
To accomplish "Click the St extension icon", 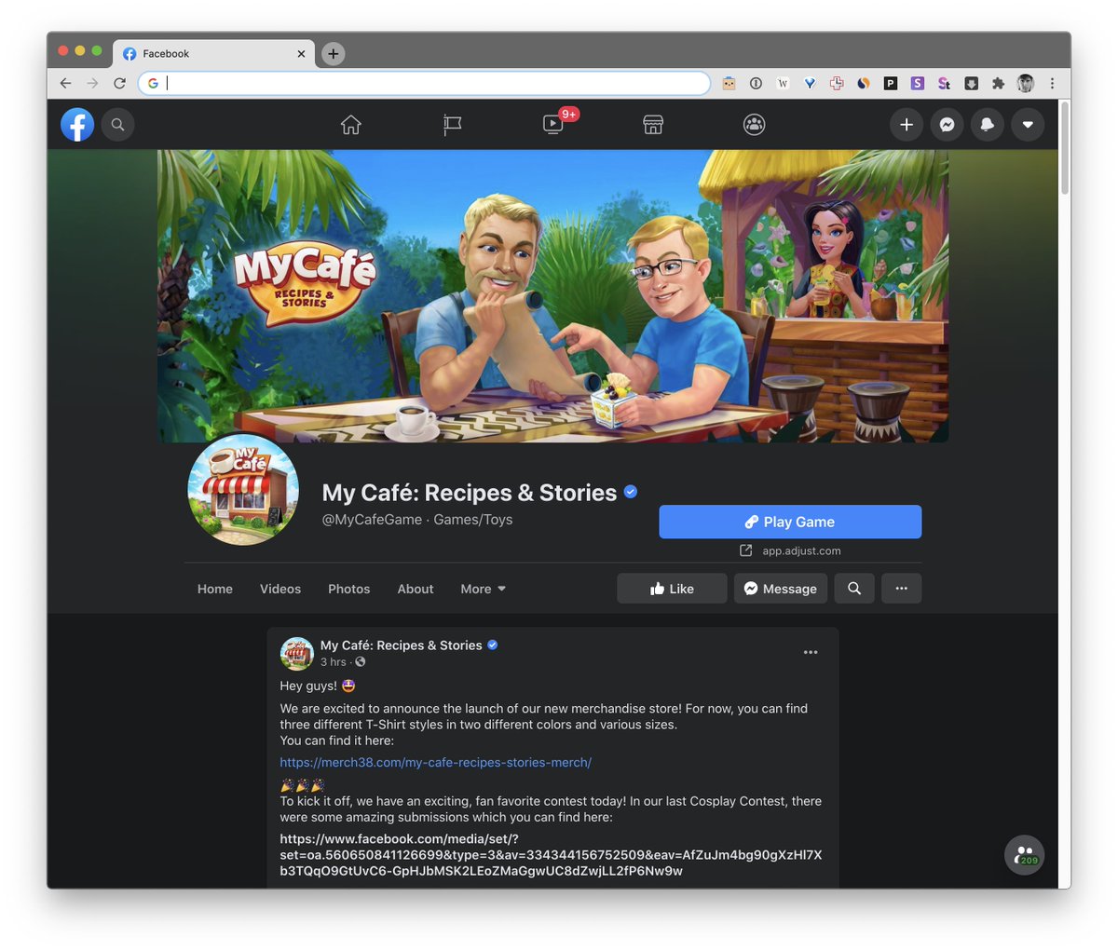I will click(944, 83).
